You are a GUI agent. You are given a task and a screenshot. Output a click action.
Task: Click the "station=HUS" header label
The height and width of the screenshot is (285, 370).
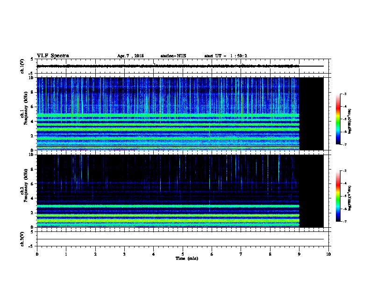(173, 56)
